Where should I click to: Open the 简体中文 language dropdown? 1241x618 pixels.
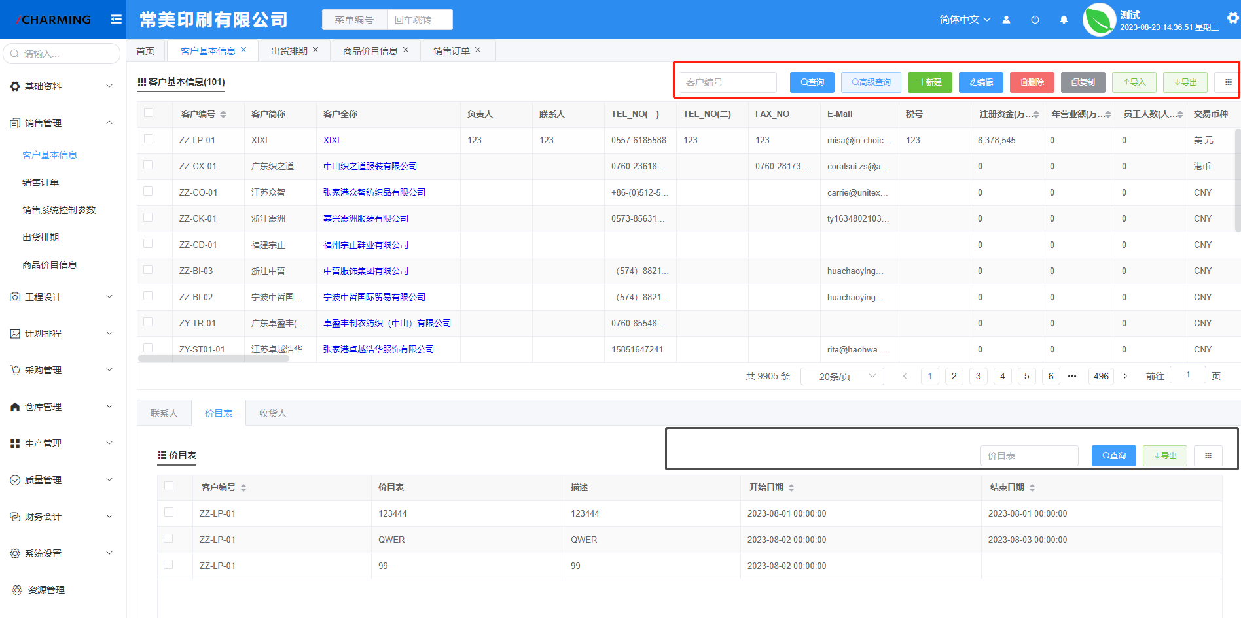(x=965, y=20)
